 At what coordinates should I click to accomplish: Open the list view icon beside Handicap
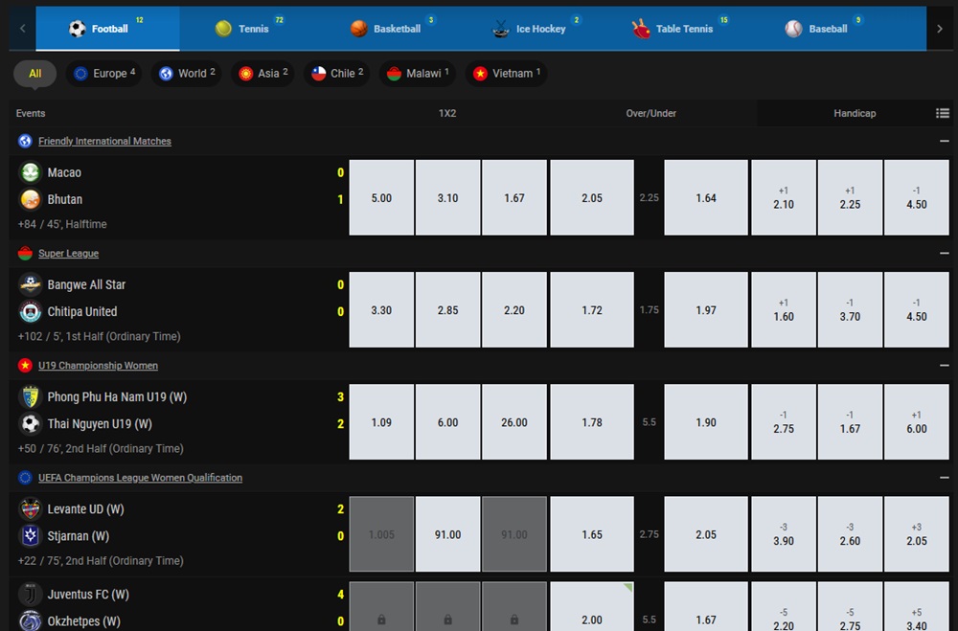click(x=943, y=113)
